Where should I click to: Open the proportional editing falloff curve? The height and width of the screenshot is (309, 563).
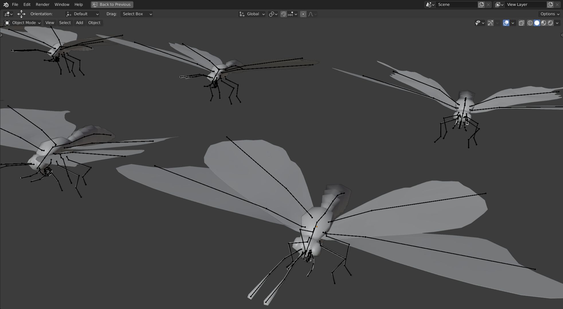click(312, 14)
